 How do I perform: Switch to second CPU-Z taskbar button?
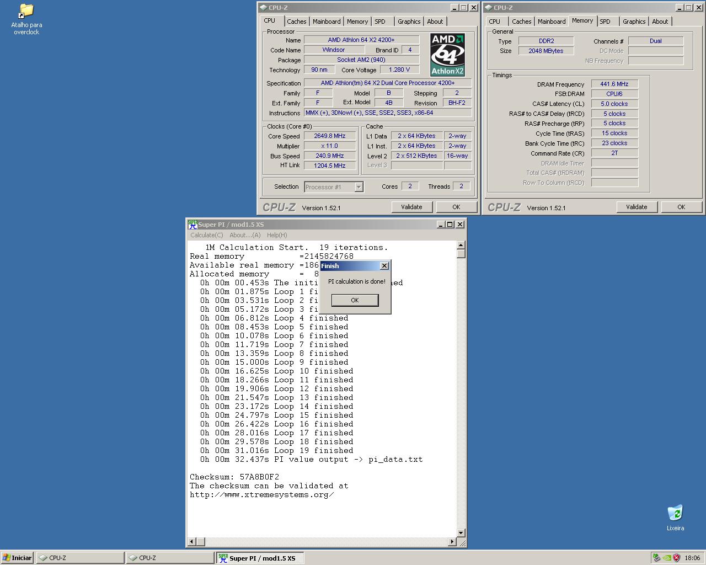[169, 558]
